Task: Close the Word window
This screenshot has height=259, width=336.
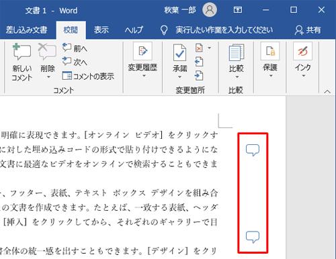Action: coord(321,10)
